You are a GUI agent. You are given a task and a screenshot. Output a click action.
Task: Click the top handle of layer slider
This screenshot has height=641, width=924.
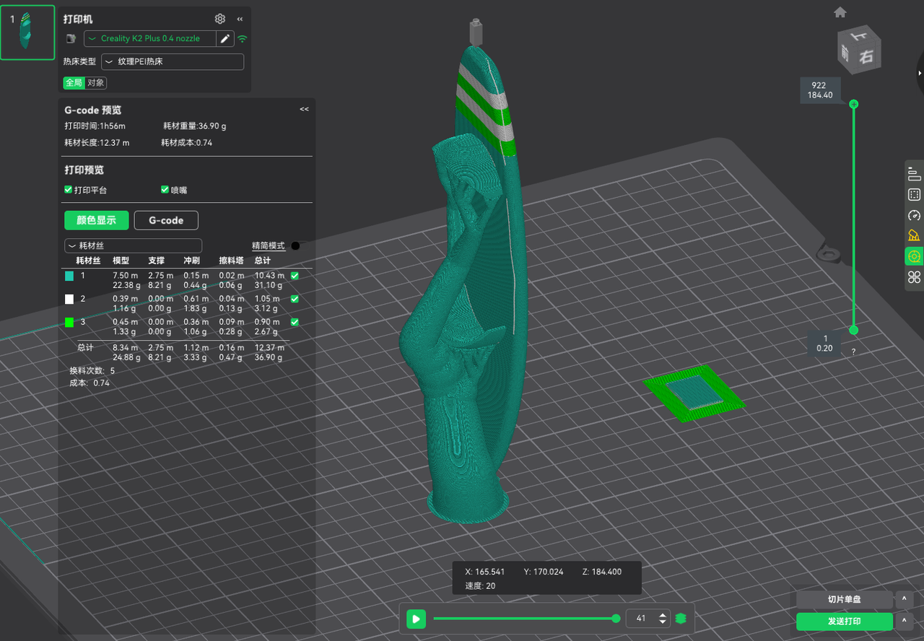[853, 104]
